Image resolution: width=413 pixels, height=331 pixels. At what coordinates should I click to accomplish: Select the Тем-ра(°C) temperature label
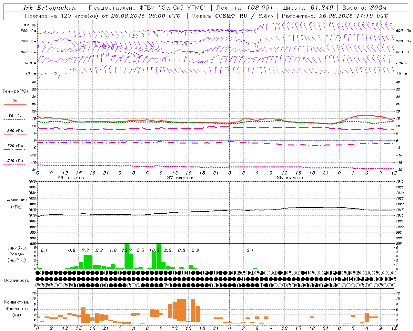(x=15, y=91)
